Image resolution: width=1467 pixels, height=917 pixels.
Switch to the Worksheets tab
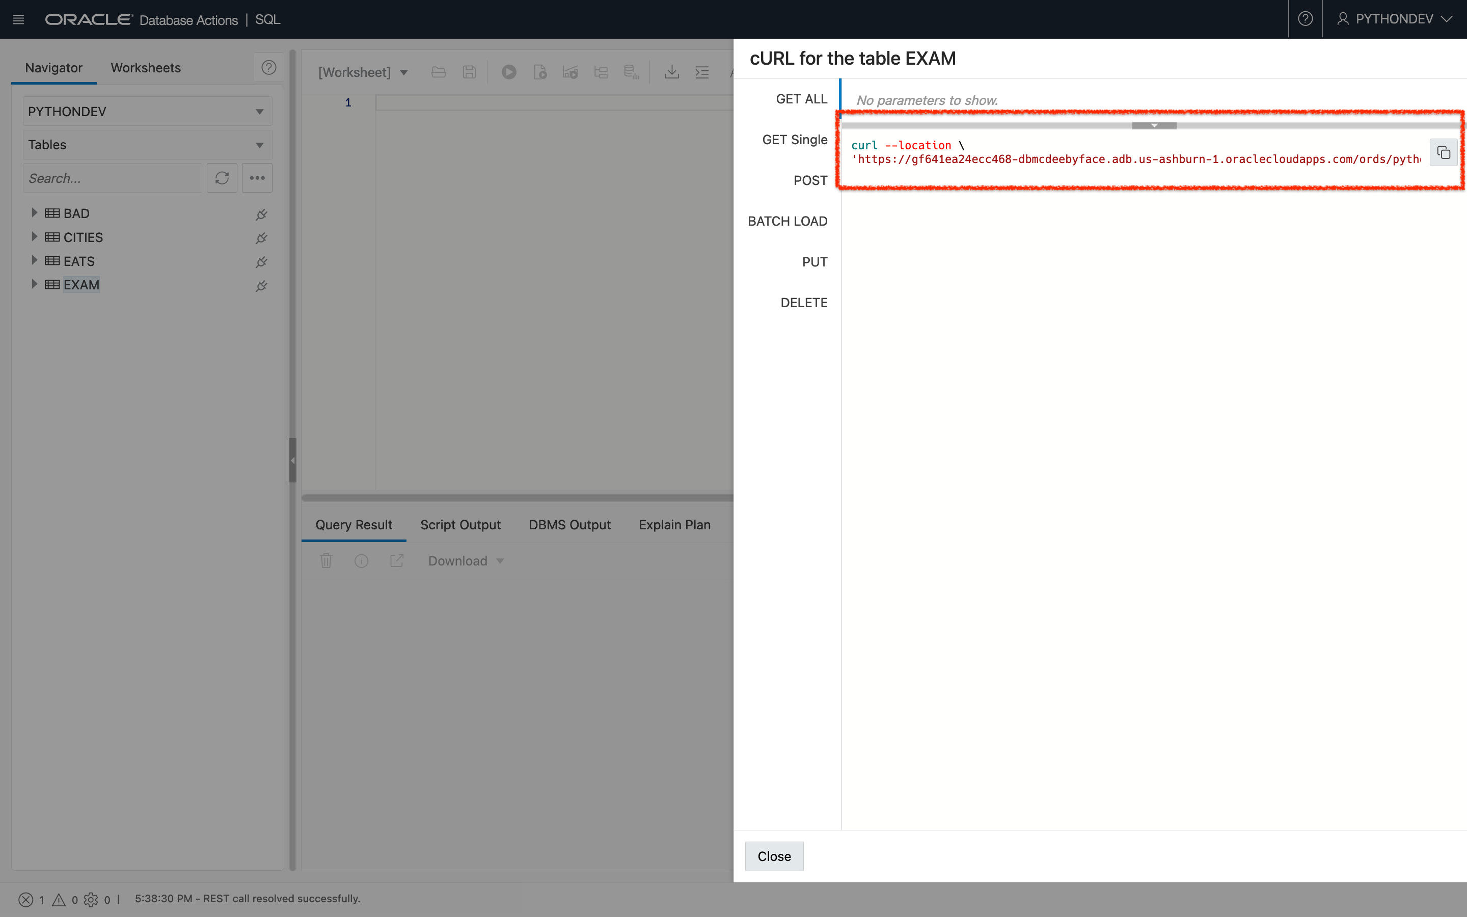[x=145, y=67]
